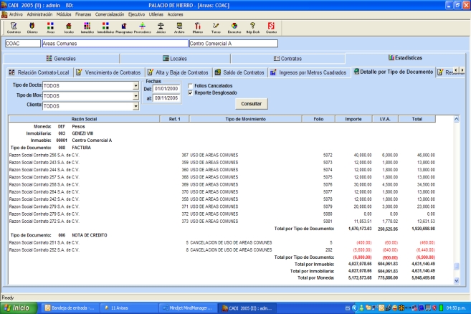Open the Help Desk icon
Viewport: 471px width, 314px height.
coord(252,27)
